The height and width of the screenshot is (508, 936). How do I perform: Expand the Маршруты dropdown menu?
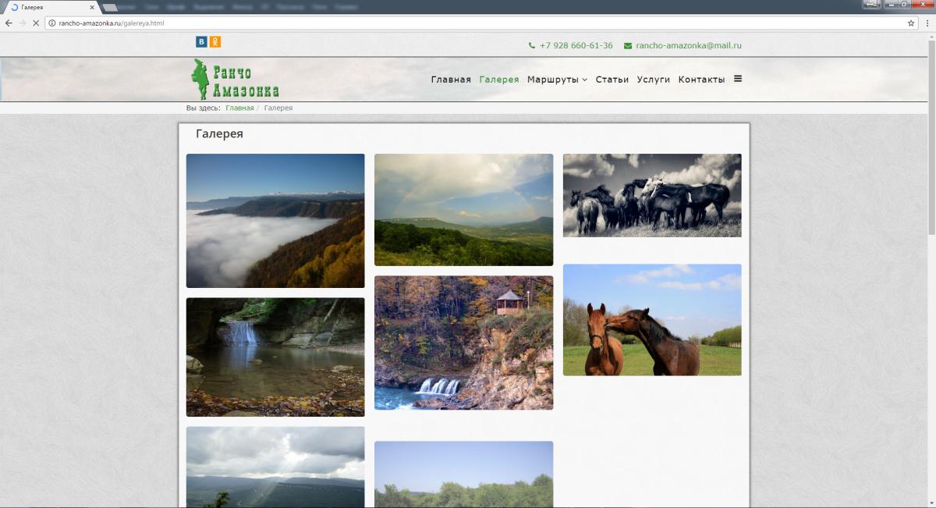557,80
